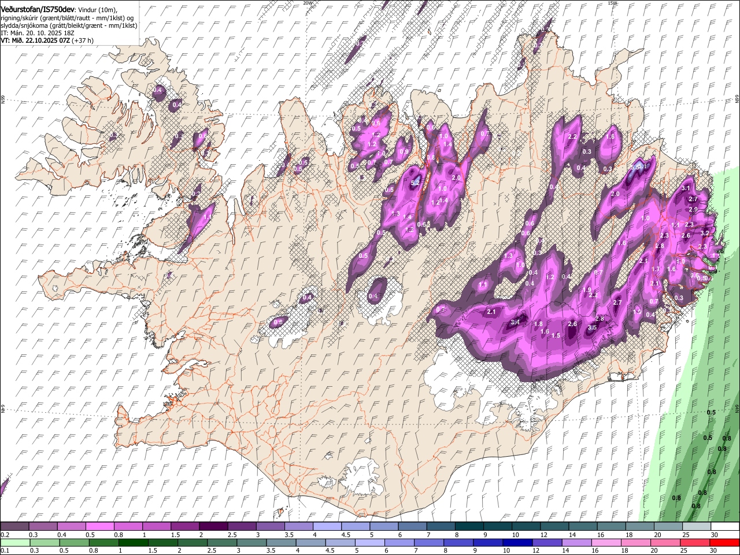Screen dimensions: 740x555
Task: Click the Veðurstofan/IS750dev map title
Action: (x=38, y=9)
